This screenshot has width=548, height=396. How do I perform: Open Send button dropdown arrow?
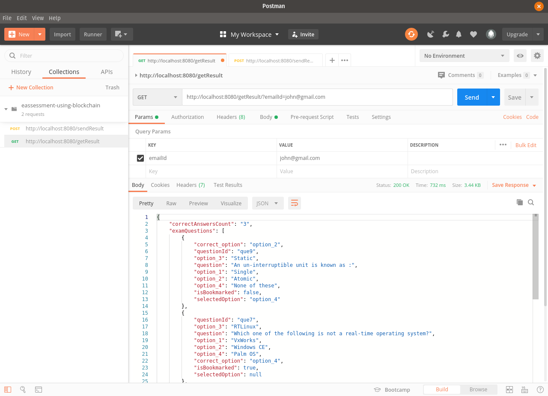493,97
